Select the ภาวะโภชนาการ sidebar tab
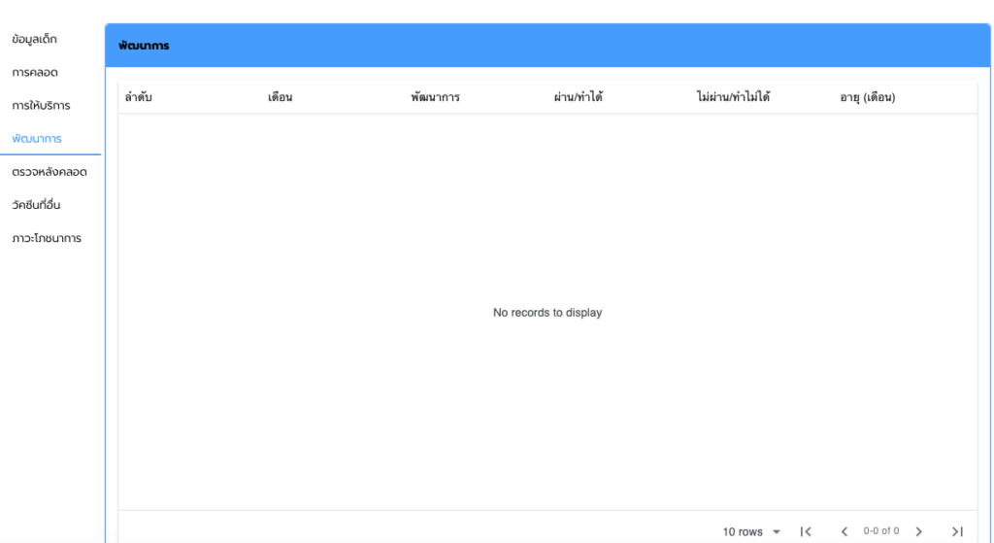The image size is (994, 543). [47, 238]
